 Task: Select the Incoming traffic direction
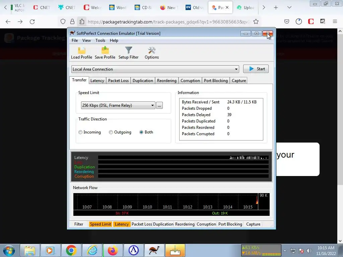coord(90,132)
